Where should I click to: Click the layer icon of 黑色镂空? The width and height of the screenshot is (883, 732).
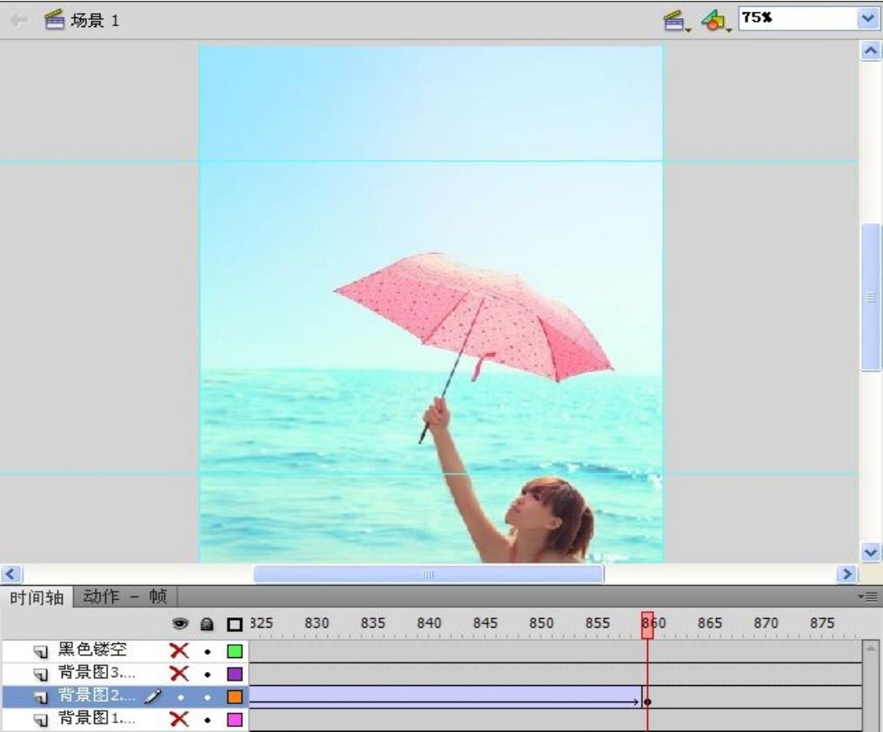coord(41,650)
